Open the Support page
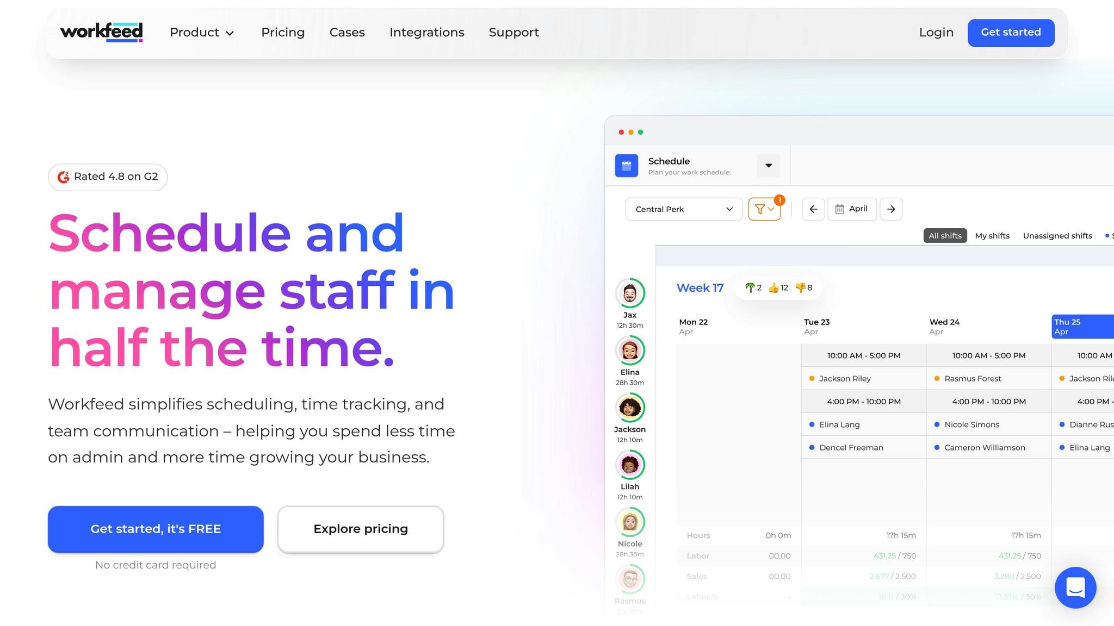This screenshot has width=1114, height=626. pyautogui.click(x=514, y=33)
